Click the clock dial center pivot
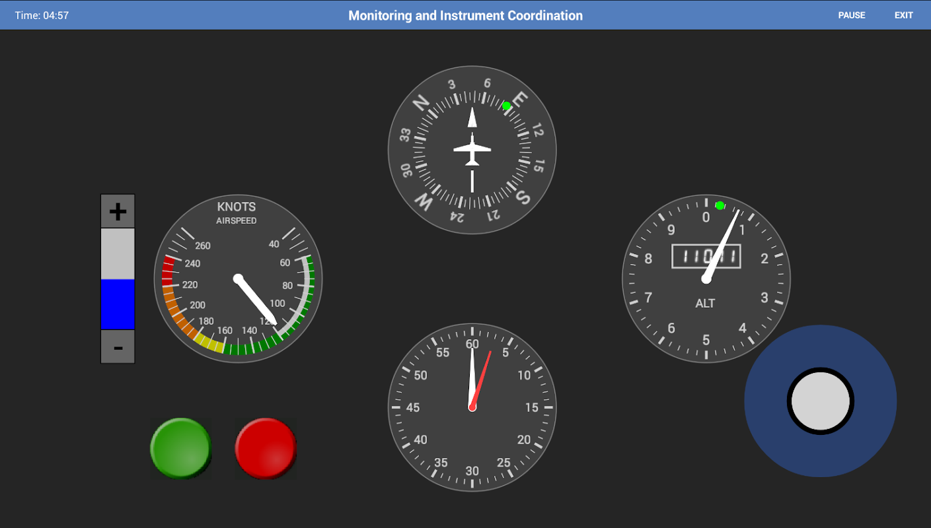Screen dimensions: 931x528 (472, 407)
